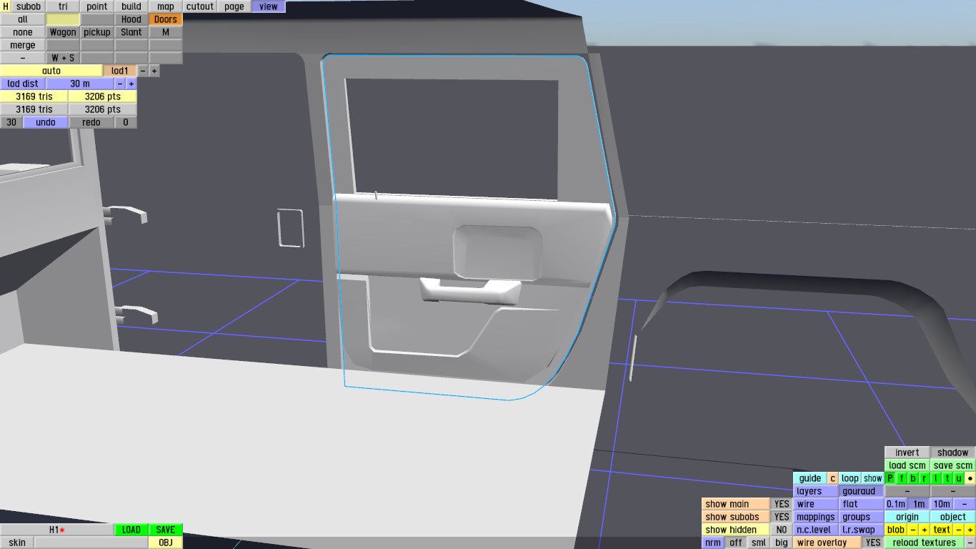The height and width of the screenshot is (549, 976).
Task: Save the model with SAVE
Action: (x=166, y=530)
